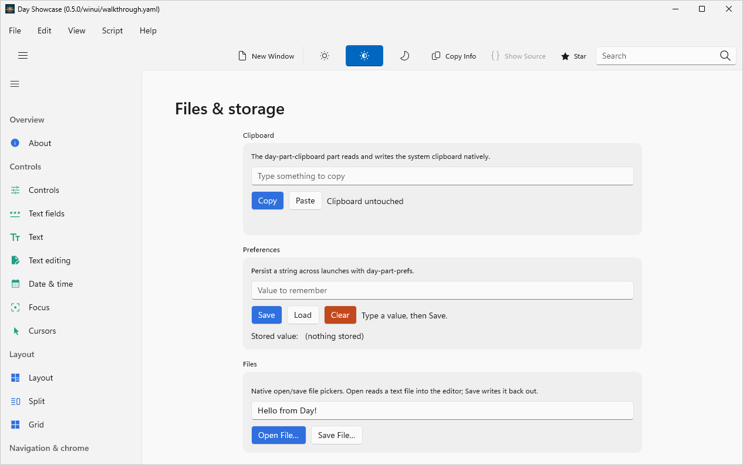The height and width of the screenshot is (465, 743).
Task: Click the Paste button
Action: click(x=305, y=201)
